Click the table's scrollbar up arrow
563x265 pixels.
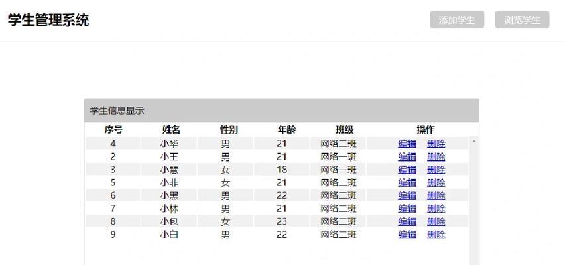tap(474, 142)
